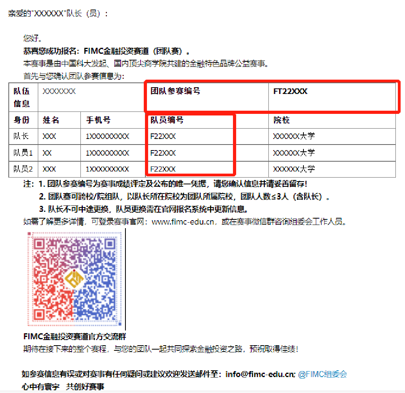Click the name XXX in 队长 row
Viewport: 405px width, 393px height.
click(49, 136)
